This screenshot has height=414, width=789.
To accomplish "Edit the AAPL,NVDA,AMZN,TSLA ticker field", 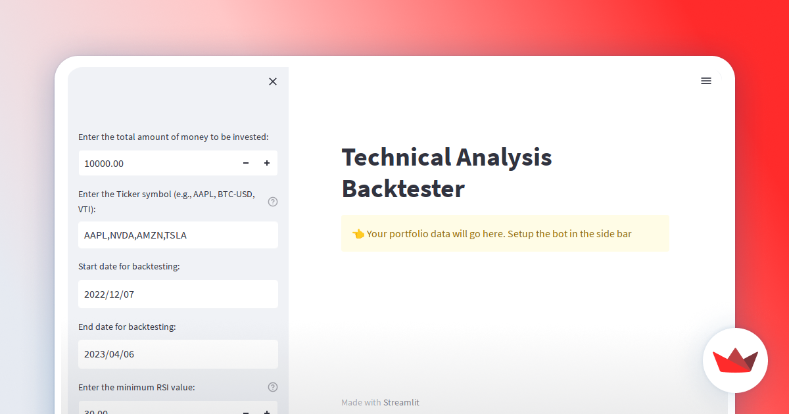I will [x=178, y=235].
